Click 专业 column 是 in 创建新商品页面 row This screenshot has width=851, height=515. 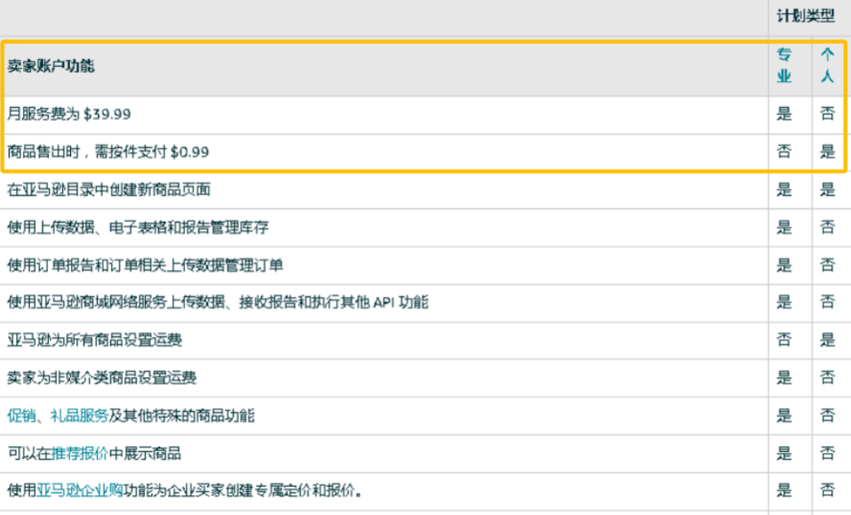coord(784,189)
